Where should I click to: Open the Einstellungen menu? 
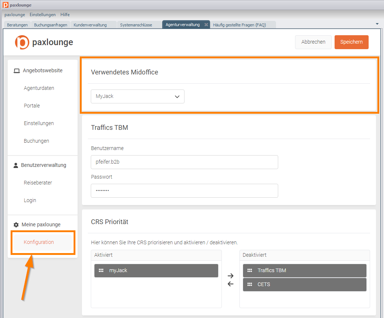(42, 15)
